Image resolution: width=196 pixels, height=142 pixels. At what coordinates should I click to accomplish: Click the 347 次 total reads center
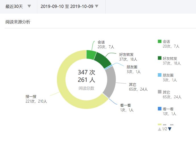[x=86, y=72]
